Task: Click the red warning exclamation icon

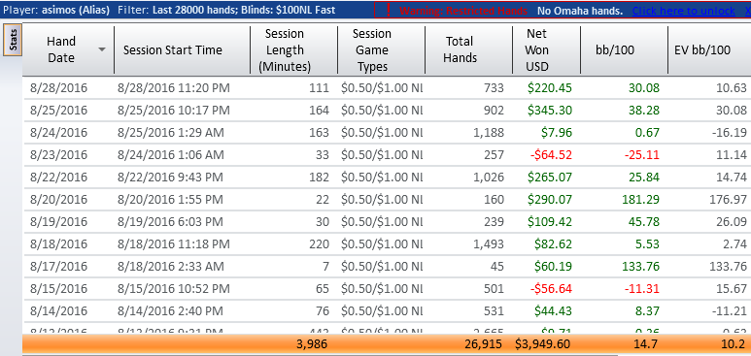Action: (388, 10)
